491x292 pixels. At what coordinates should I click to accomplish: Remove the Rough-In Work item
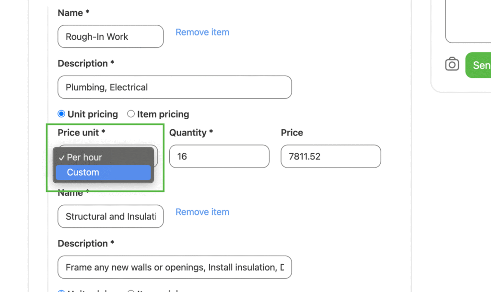(x=202, y=32)
